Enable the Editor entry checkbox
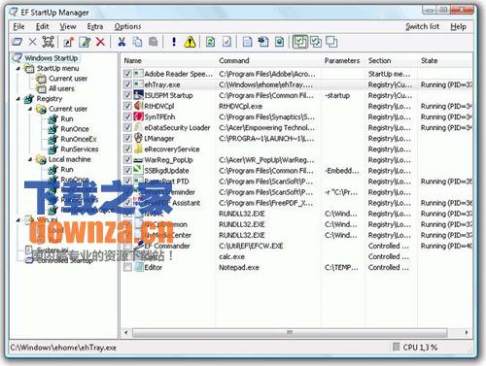486x366 pixels. click(x=127, y=267)
